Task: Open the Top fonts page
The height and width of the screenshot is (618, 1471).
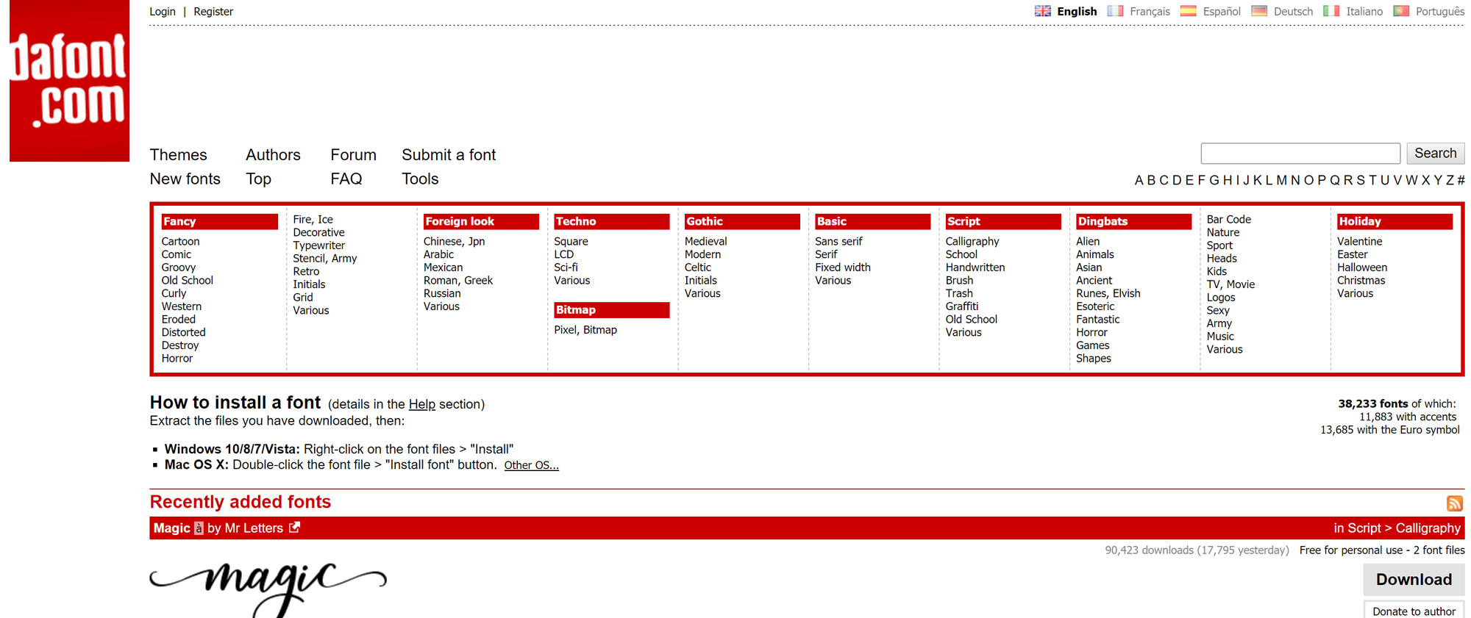Action: tap(258, 179)
